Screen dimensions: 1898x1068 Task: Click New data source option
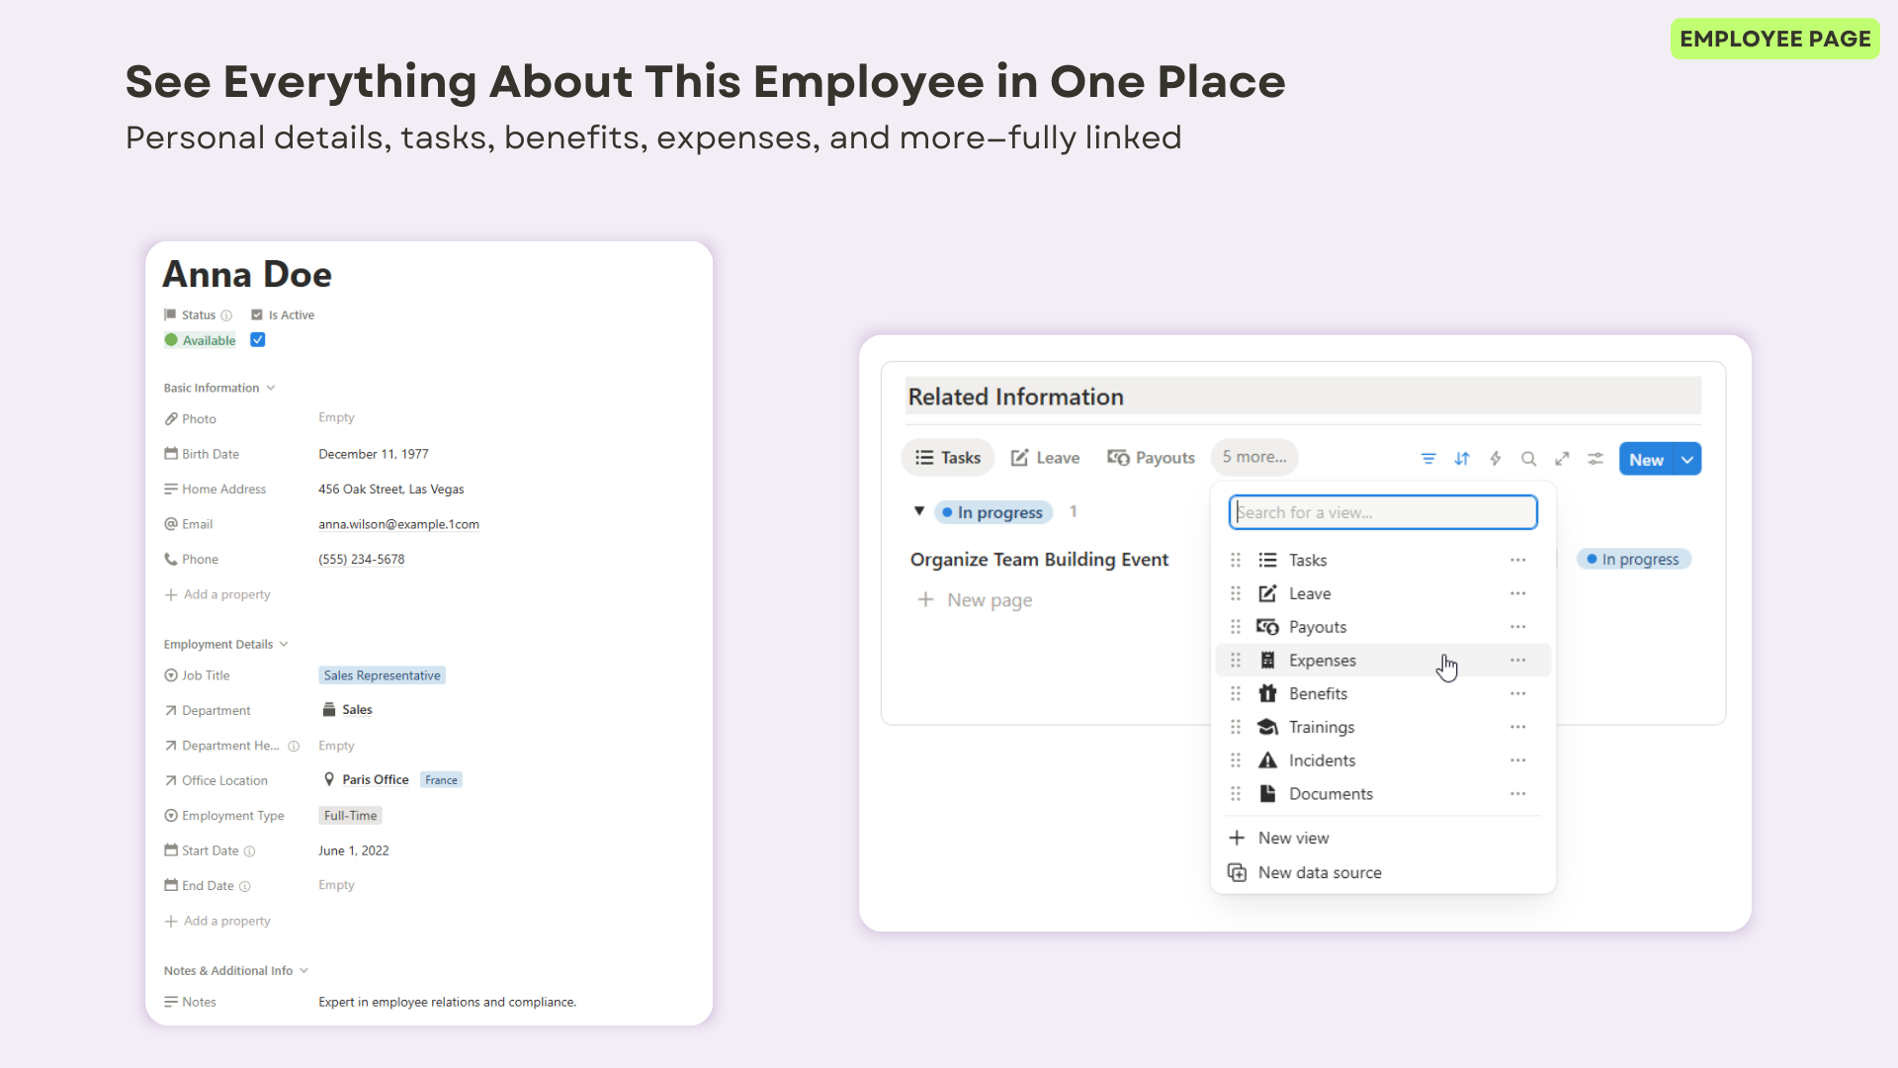[1319, 873]
